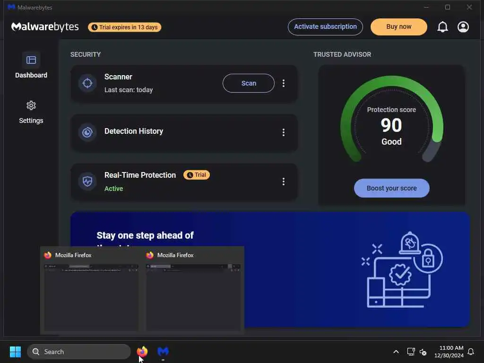Click the Protection score gauge
484x363 pixels.
(391, 119)
